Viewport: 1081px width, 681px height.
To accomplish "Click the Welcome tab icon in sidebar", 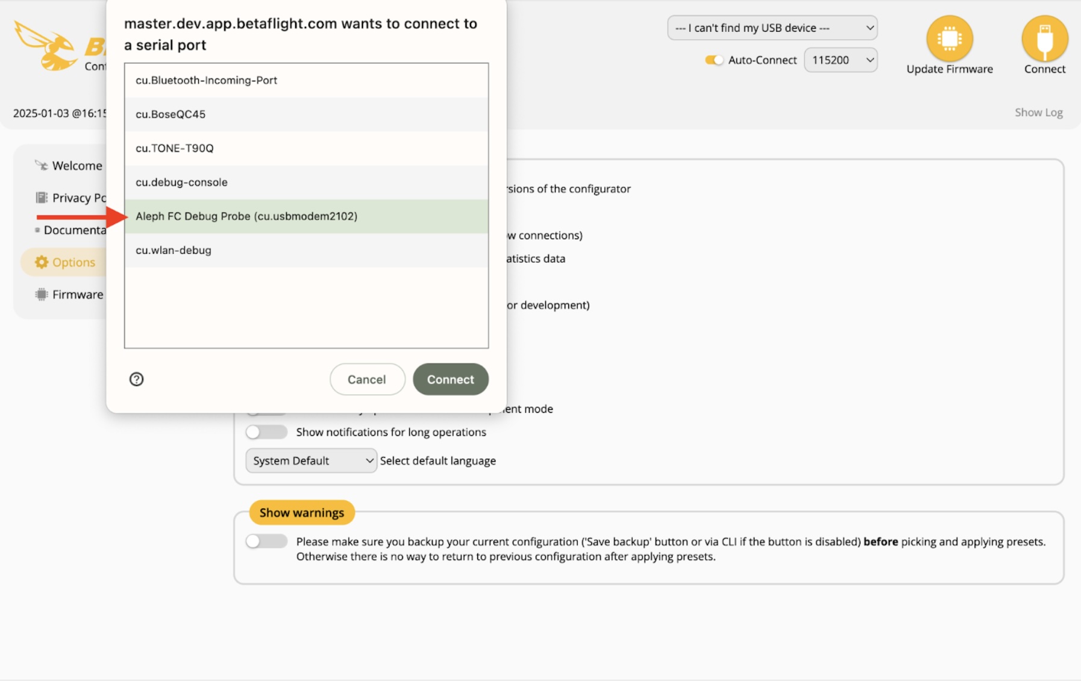I will coord(41,165).
